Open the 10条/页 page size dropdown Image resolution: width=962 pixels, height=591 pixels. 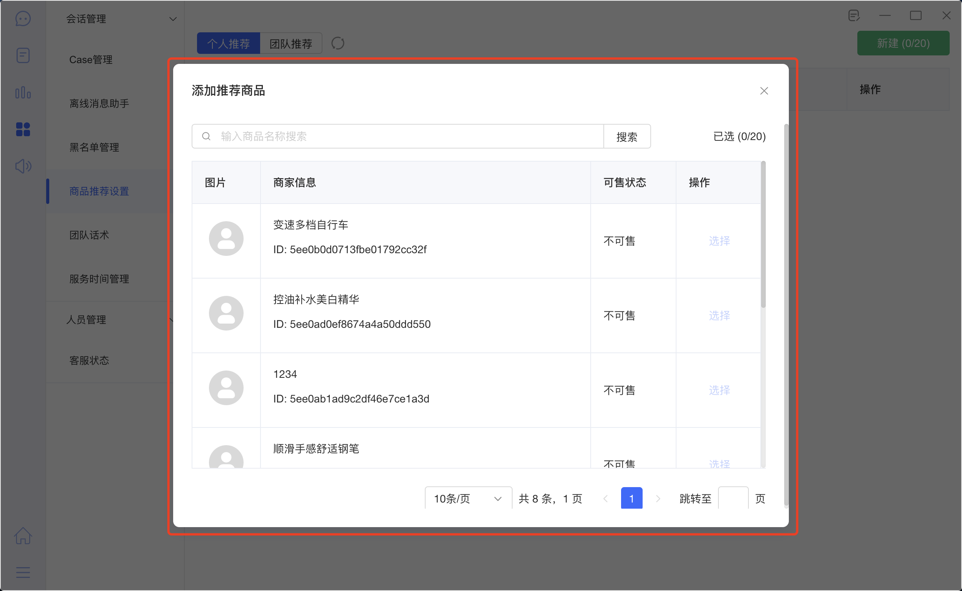coord(468,498)
